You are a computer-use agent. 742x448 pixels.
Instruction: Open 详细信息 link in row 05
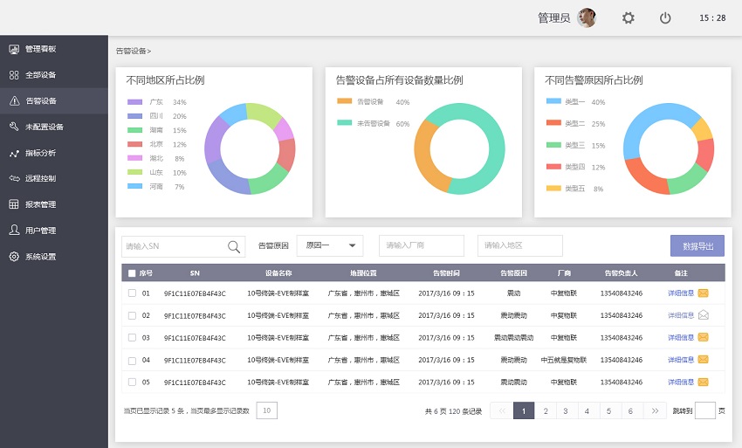click(x=681, y=383)
